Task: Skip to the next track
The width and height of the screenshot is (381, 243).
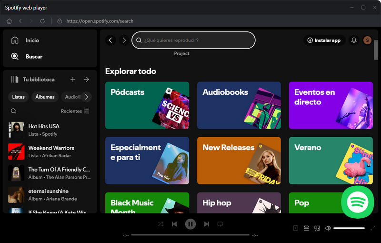Action: click(x=207, y=224)
